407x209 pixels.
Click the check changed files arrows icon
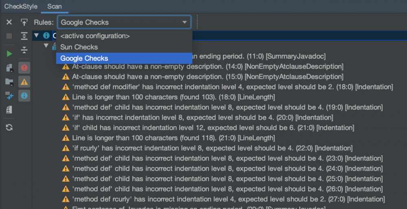[x=9, y=96]
